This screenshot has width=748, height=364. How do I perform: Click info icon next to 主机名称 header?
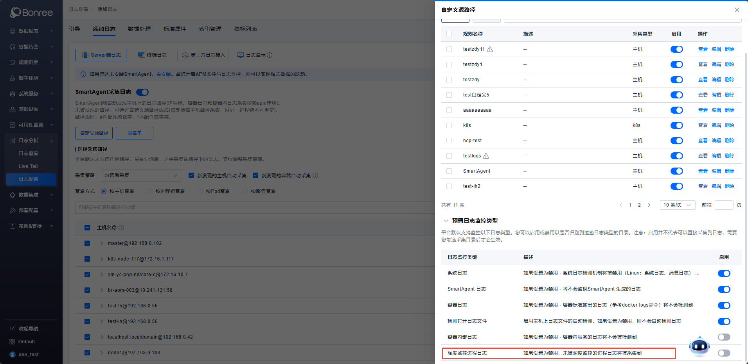121,228
